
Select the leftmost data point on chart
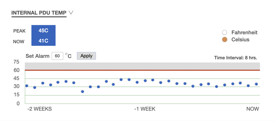[x=27, y=86]
